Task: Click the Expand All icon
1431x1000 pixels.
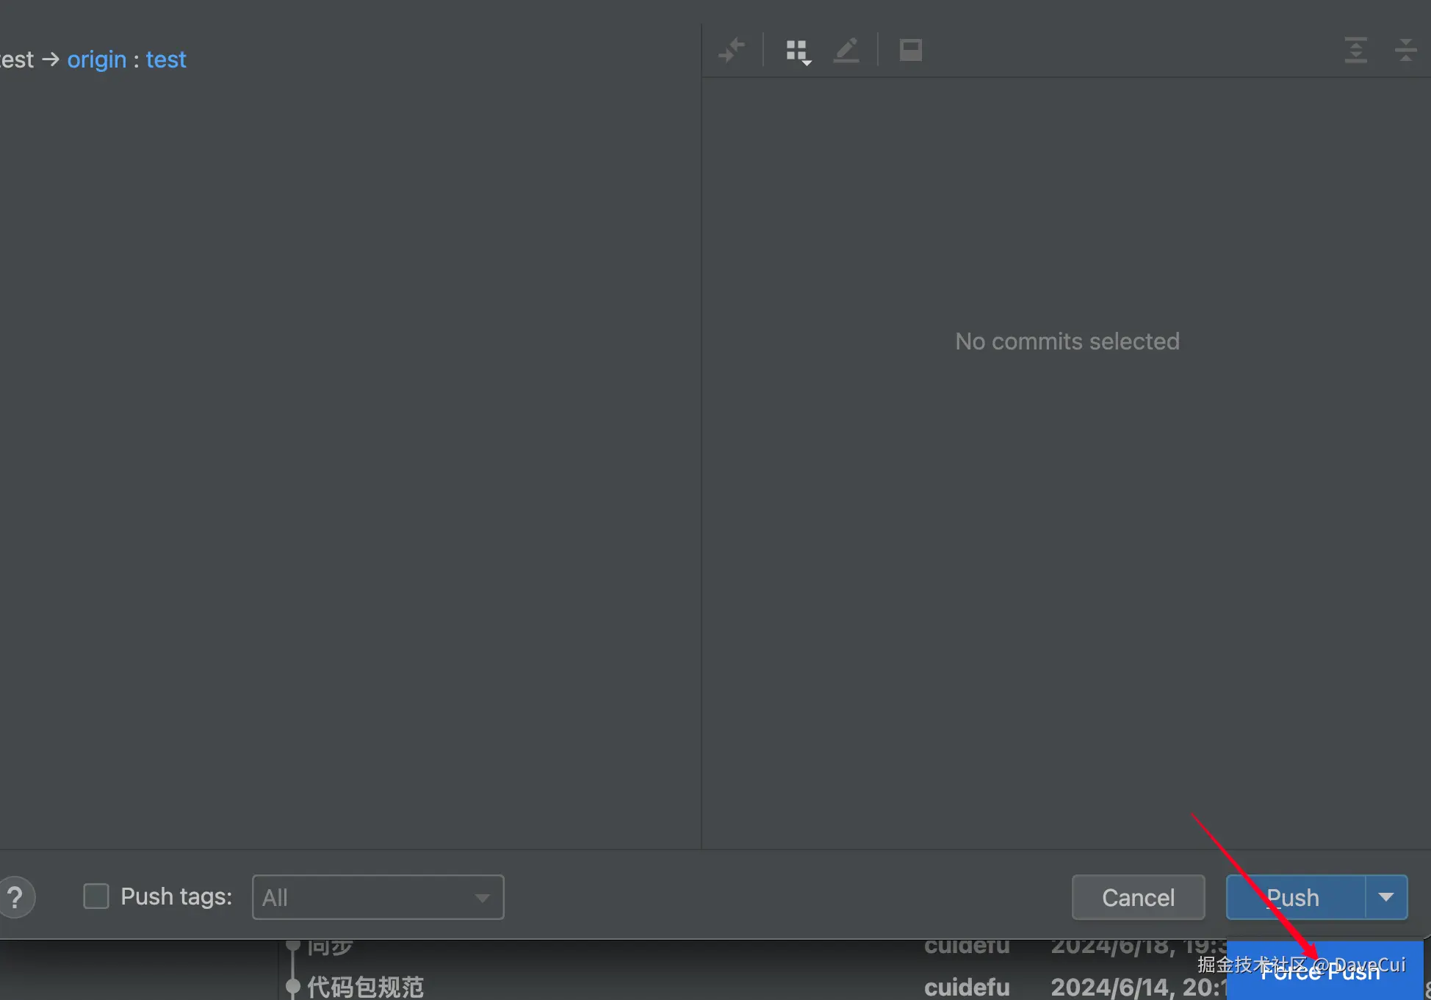Action: click(1355, 50)
